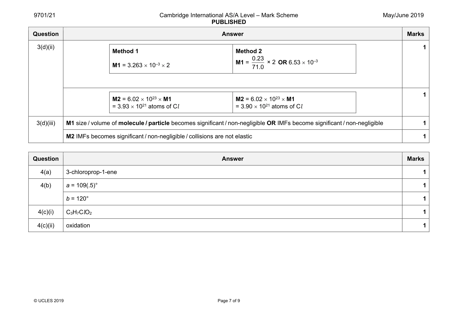Click "= 3.90 × 10^21 atoms of Cl"
This screenshot has height=323, width=458.
click(x=269, y=106)
